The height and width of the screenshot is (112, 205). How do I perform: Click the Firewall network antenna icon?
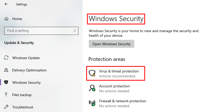click(92, 103)
